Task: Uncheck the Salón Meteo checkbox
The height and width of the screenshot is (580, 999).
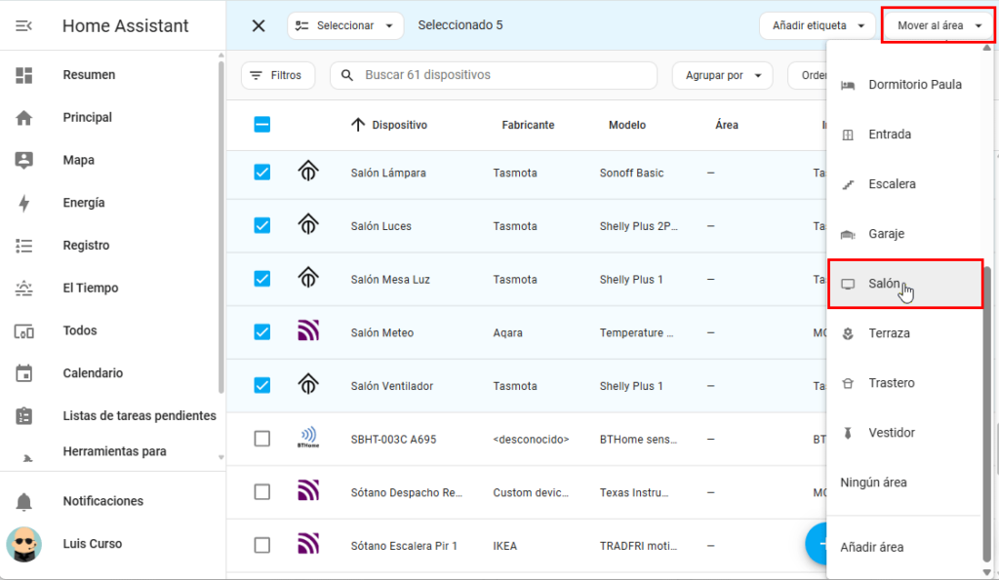Action: coord(261,332)
